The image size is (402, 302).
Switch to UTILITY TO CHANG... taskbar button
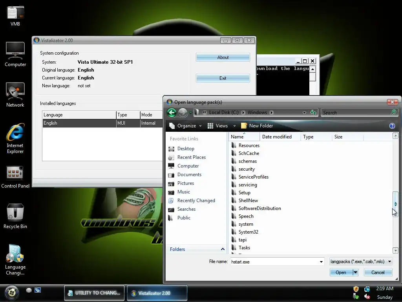pos(94,293)
